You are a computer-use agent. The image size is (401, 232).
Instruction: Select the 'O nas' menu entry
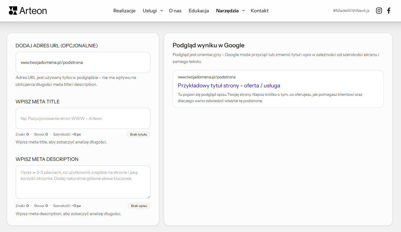(x=175, y=11)
